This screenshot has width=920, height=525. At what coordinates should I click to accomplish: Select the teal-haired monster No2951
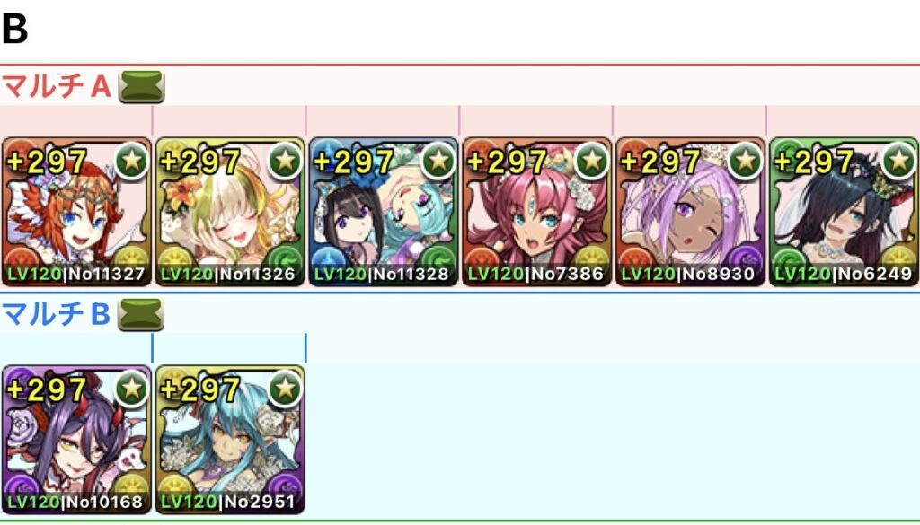pos(230,440)
